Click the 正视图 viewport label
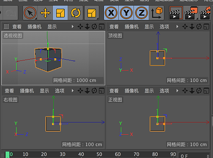 (x=115, y=100)
